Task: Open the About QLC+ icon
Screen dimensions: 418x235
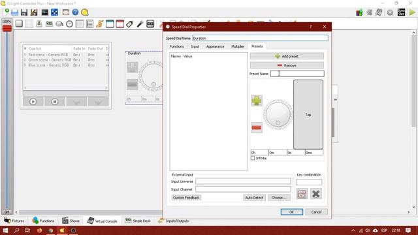Action: 85,12
